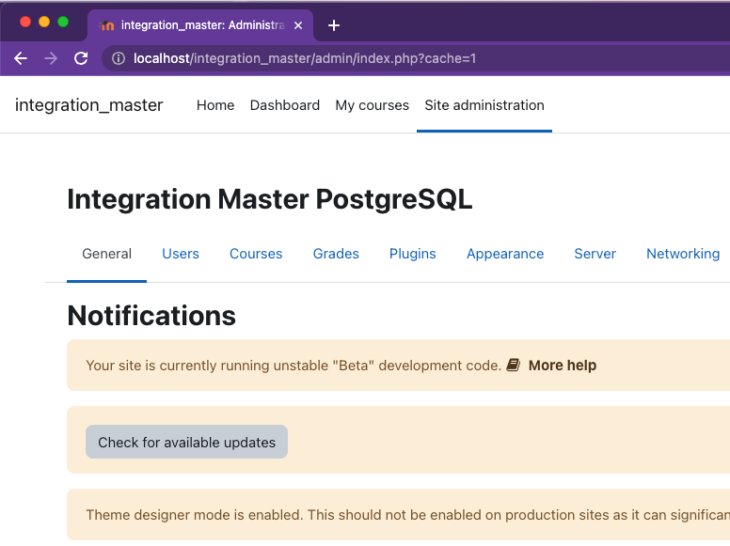Click the browser back arrow

[21, 58]
